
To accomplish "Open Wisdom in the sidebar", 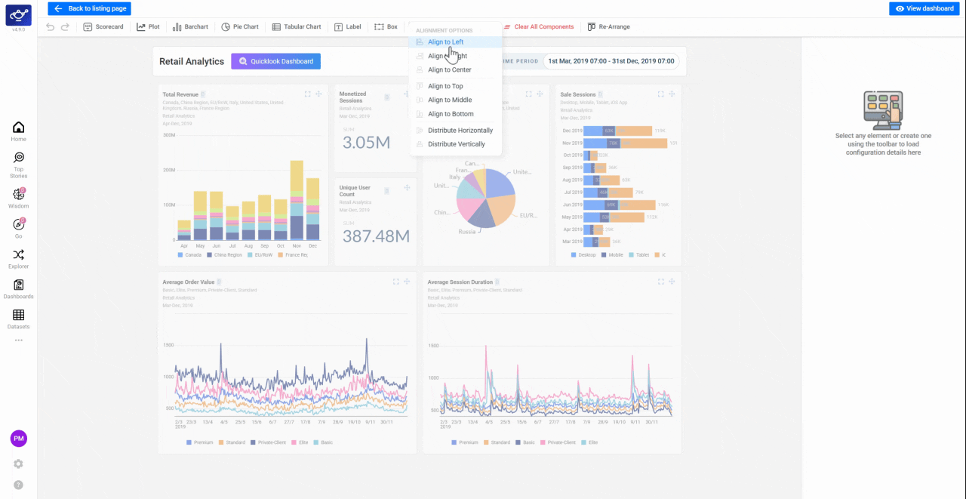I will [x=18, y=199].
